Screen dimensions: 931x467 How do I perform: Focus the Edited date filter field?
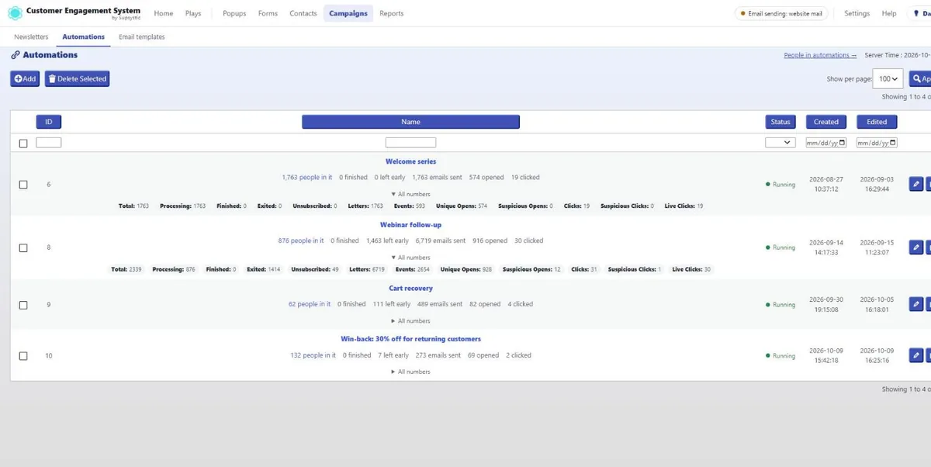(x=877, y=143)
